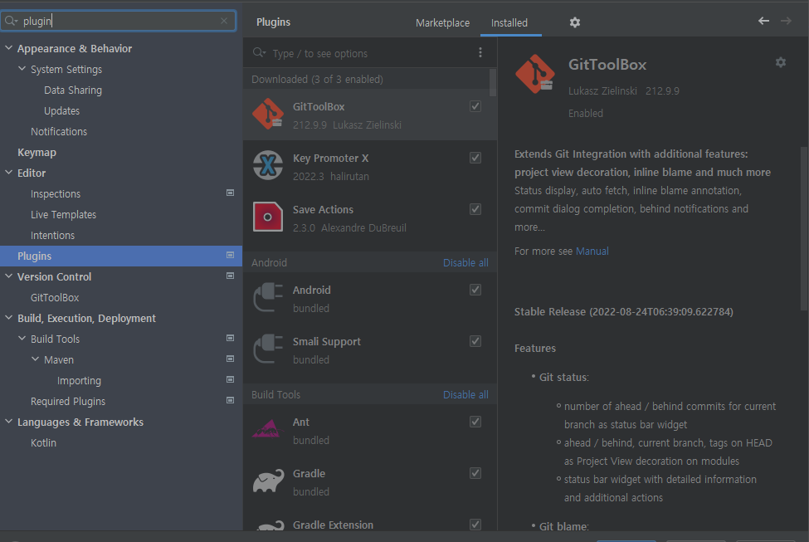Click the Save Actions plugin icon

(268, 217)
